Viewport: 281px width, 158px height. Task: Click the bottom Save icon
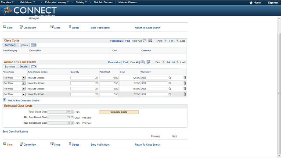point(5,144)
